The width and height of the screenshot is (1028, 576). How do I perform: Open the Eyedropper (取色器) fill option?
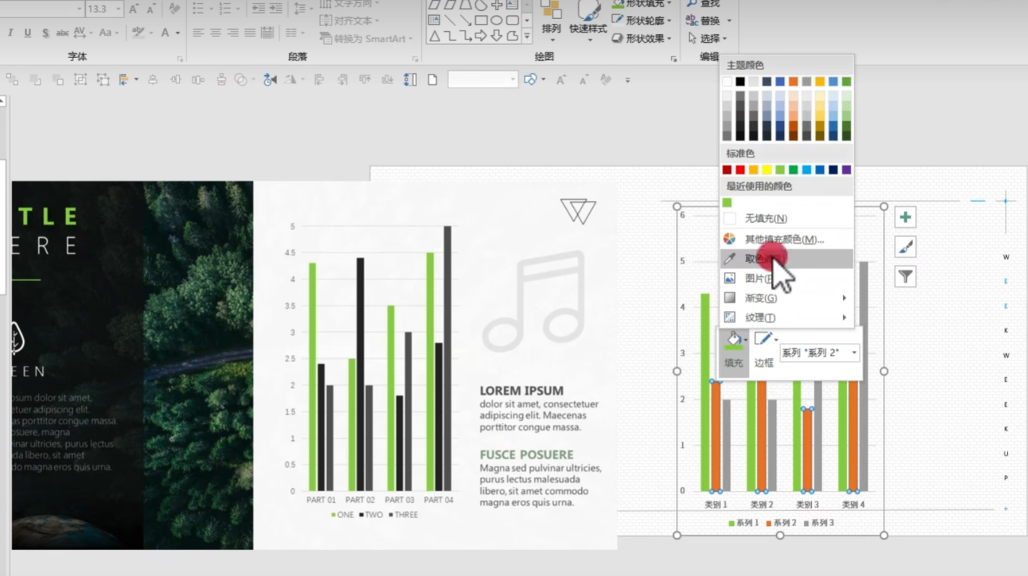click(x=786, y=258)
